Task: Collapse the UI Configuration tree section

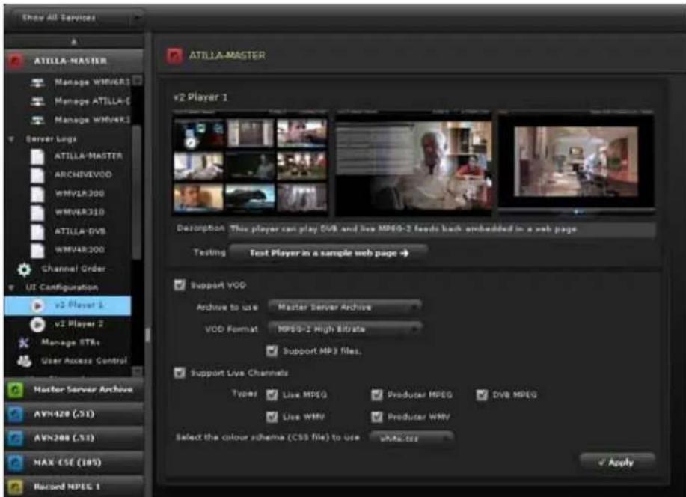Action: pyautogui.click(x=12, y=287)
